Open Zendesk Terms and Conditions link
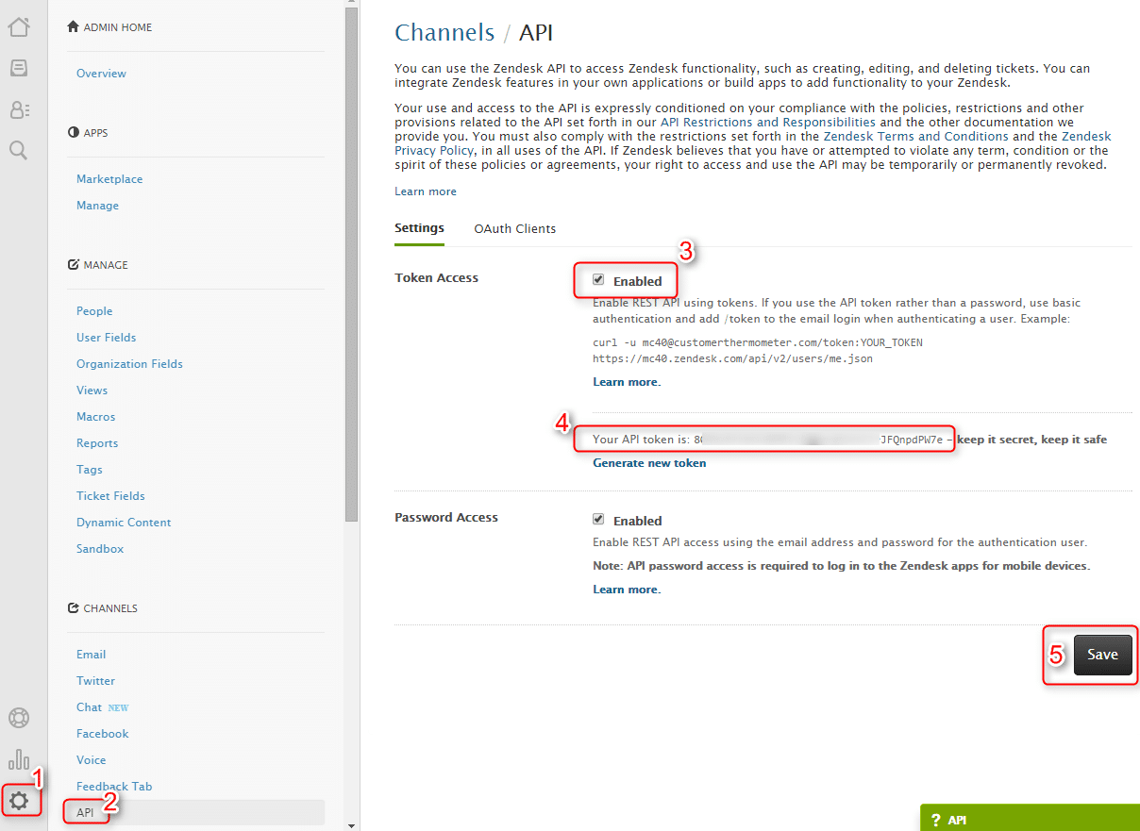Viewport: 1140px width, 831px height. tap(916, 137)
